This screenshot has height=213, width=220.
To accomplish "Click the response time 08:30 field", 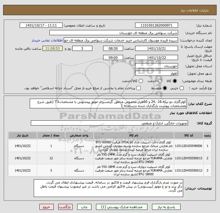I will click(113, 48).
